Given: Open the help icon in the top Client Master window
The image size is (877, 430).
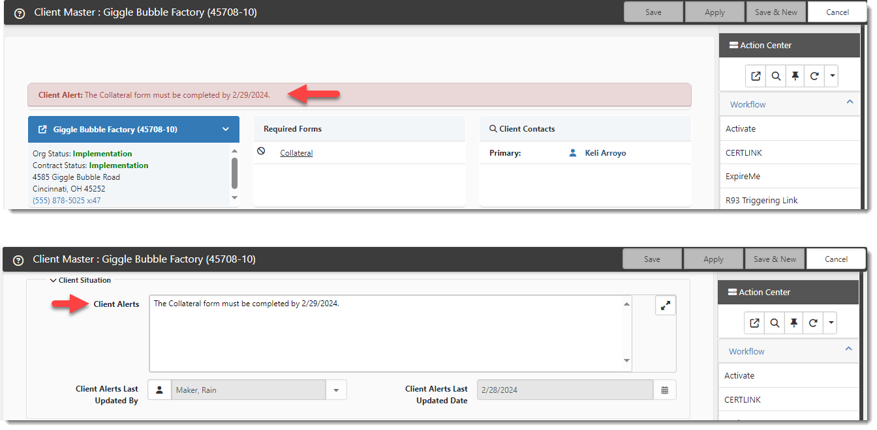Looking at the screenshot, I should [20, 13].
